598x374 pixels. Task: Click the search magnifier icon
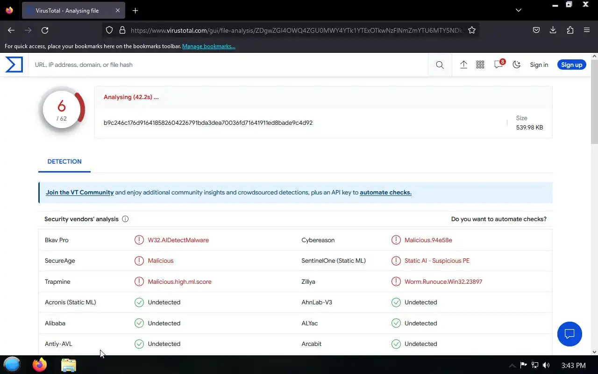coord(440,65)
